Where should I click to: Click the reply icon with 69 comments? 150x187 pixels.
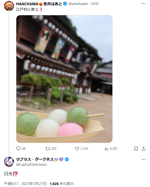pos(18,148)
